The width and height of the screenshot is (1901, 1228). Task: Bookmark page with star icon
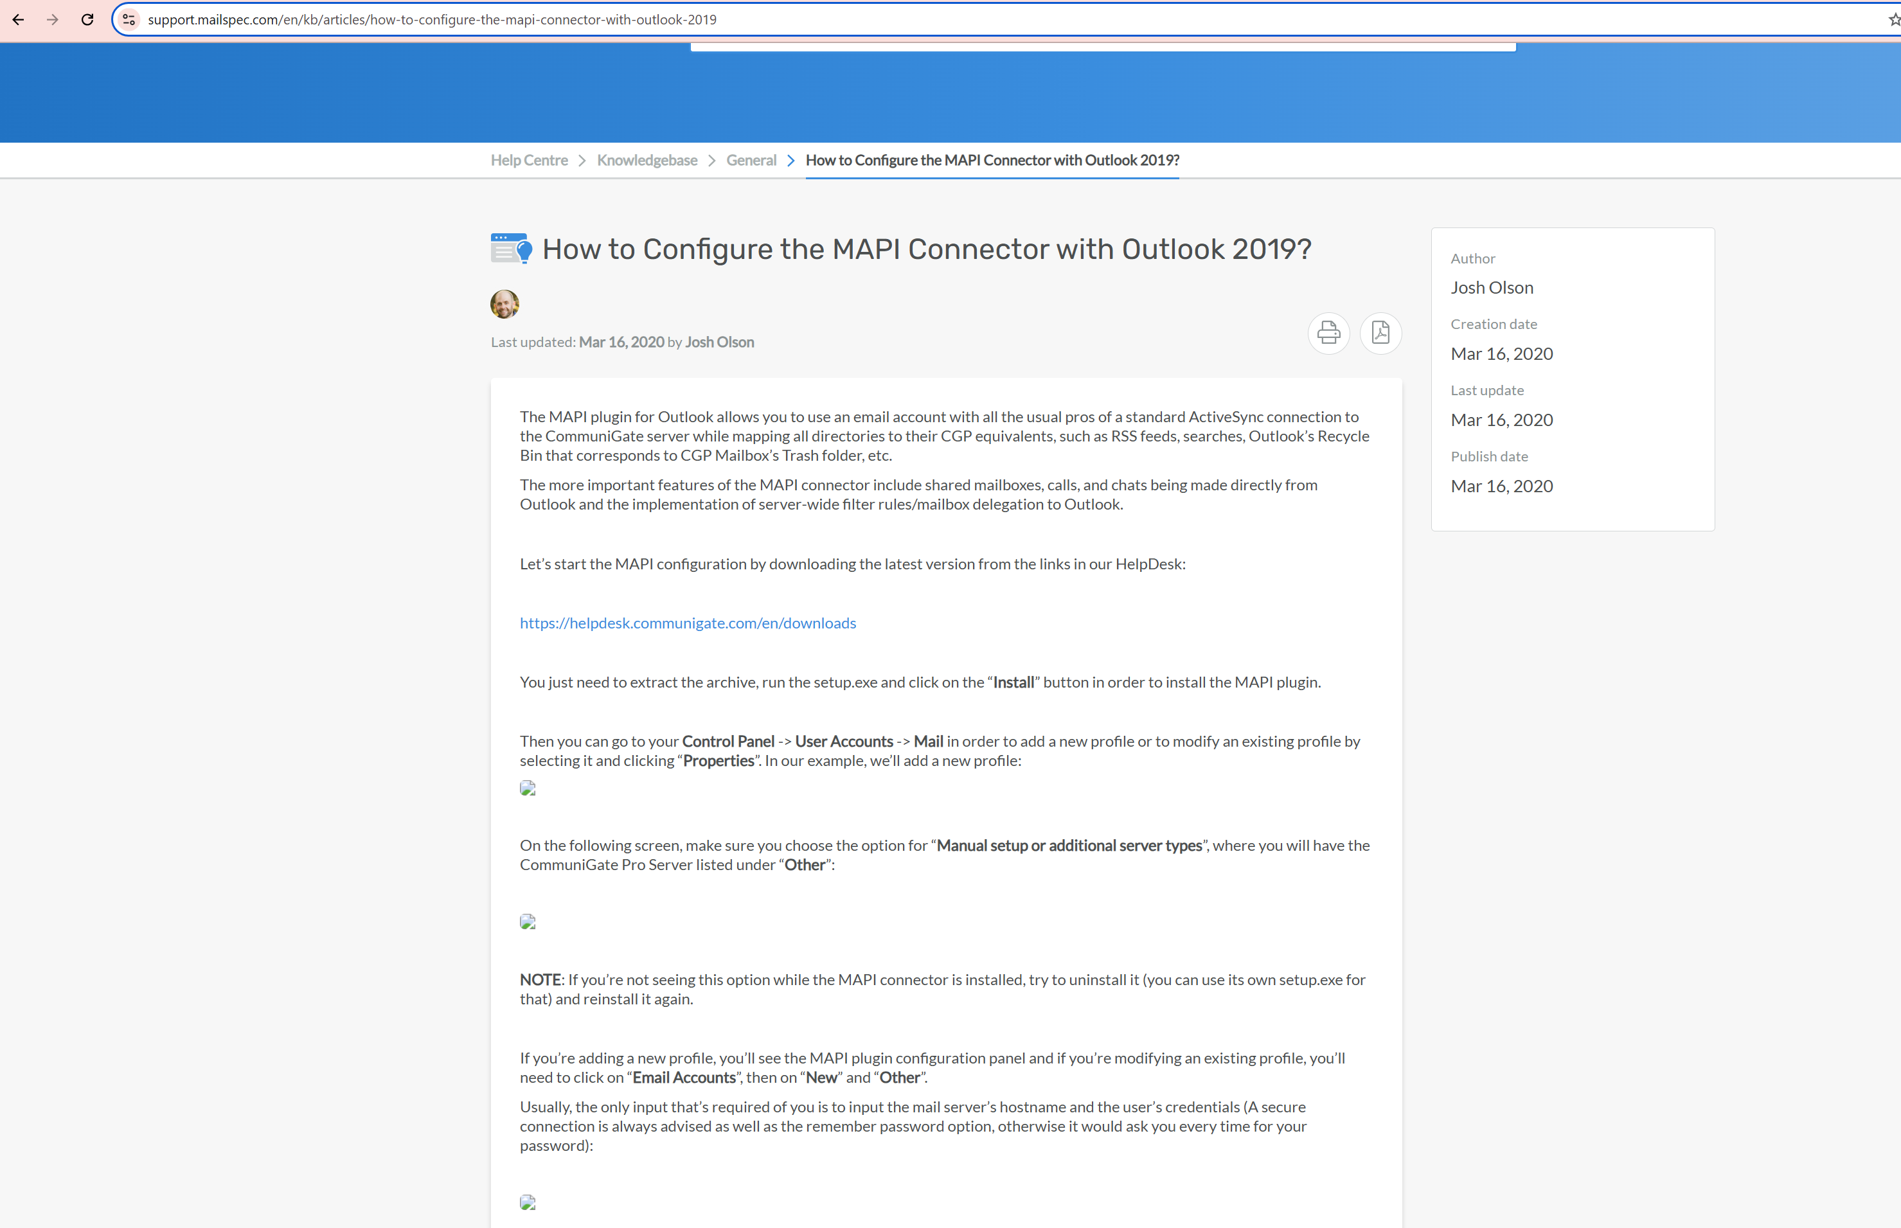coord(1894,19)
